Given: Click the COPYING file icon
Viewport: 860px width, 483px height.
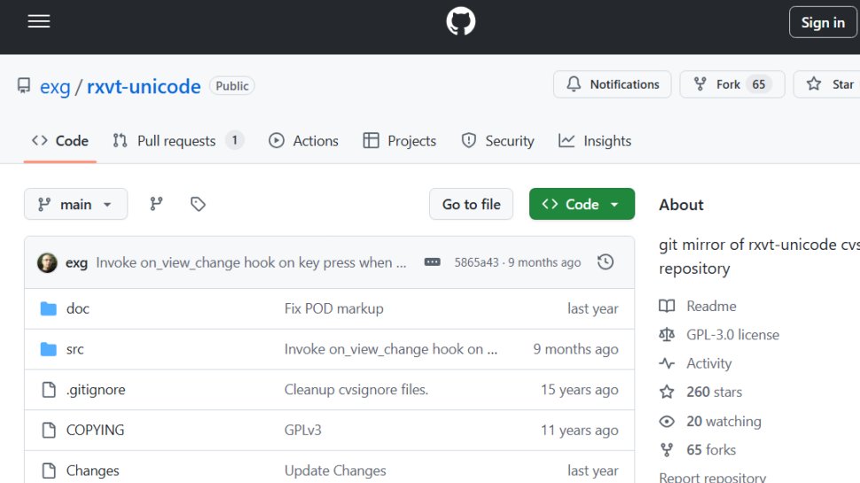Looking at the screenshot, I should point(49,431).
